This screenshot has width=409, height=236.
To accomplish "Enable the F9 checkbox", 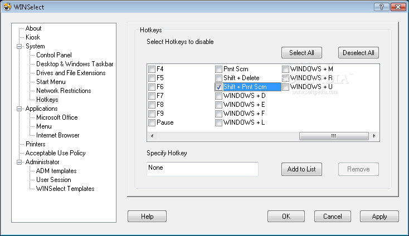I will [x=152, y=114].
